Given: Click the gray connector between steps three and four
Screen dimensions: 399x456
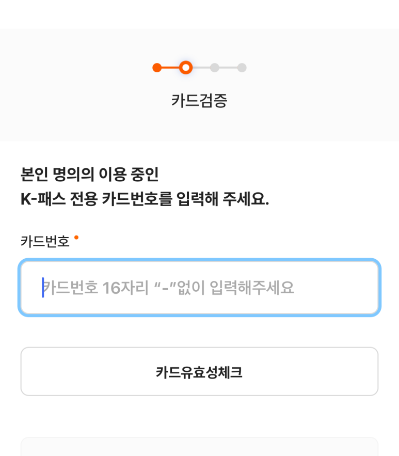Looking at the screenshot, I should pyautogui.click(x=228, y=68).
